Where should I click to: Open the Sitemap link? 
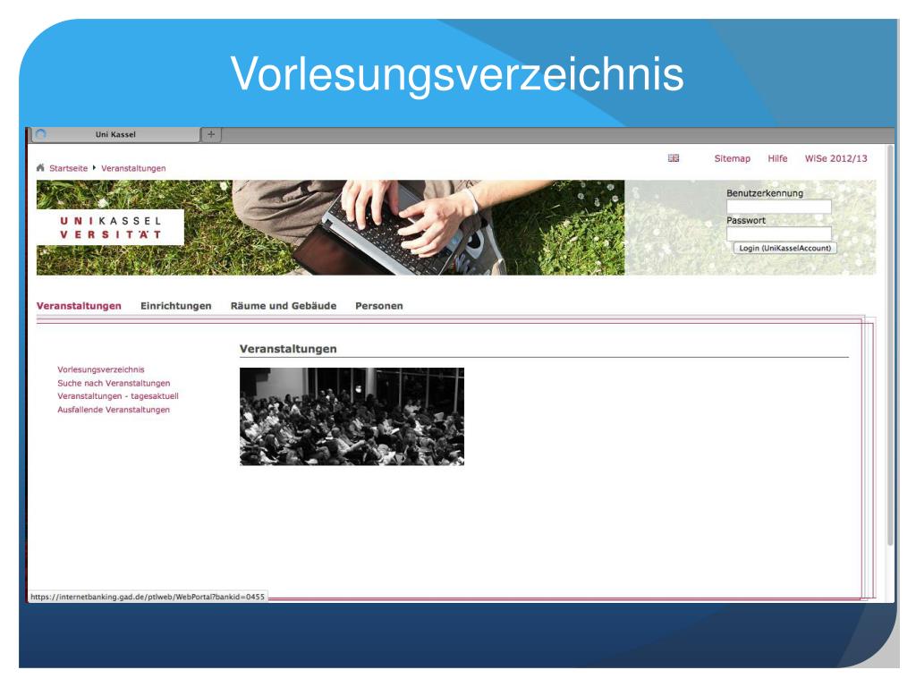732,158
